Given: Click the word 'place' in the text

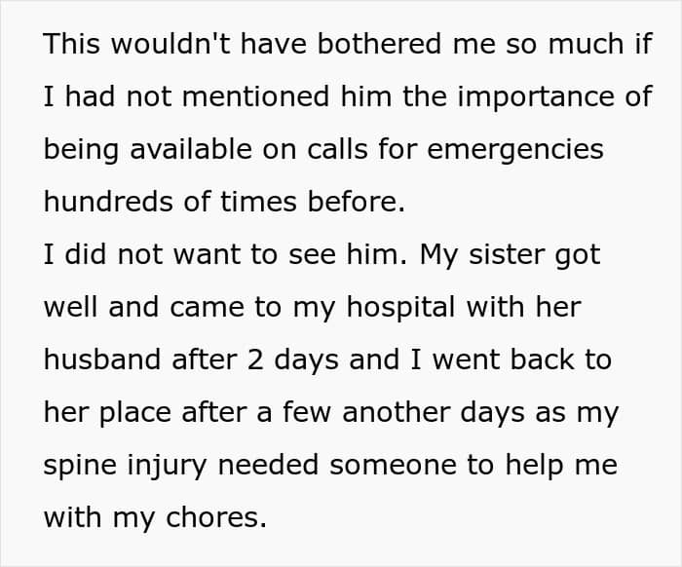Looking at the screenshot, I should (134, 412).
